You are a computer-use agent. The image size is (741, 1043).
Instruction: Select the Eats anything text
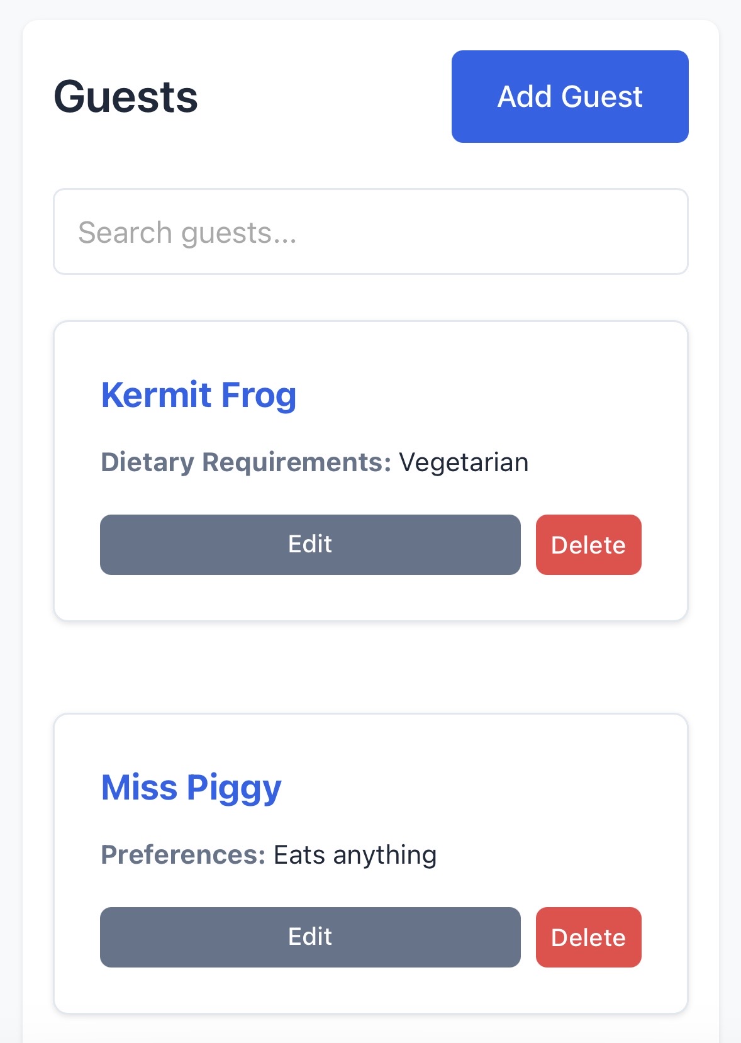tap(355, 855)
